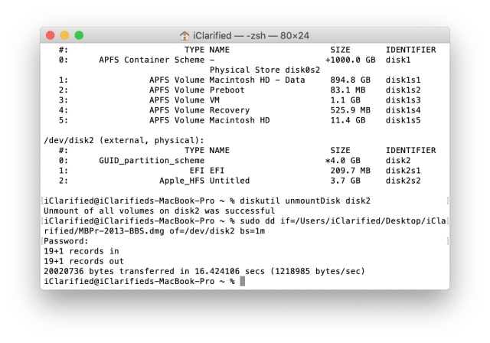Click the green zoom window button

point(79,35)
